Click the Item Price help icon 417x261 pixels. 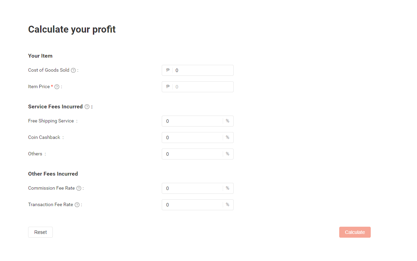(x=57, y=87)
